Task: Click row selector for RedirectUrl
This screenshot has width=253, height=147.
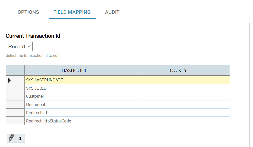Action: [x=15, y=113]
